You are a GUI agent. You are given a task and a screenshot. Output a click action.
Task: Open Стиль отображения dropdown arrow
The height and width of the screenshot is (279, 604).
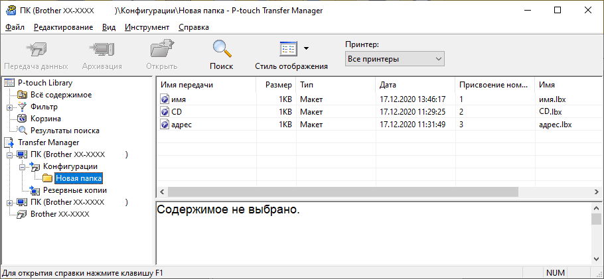click(x=306, y=48)
